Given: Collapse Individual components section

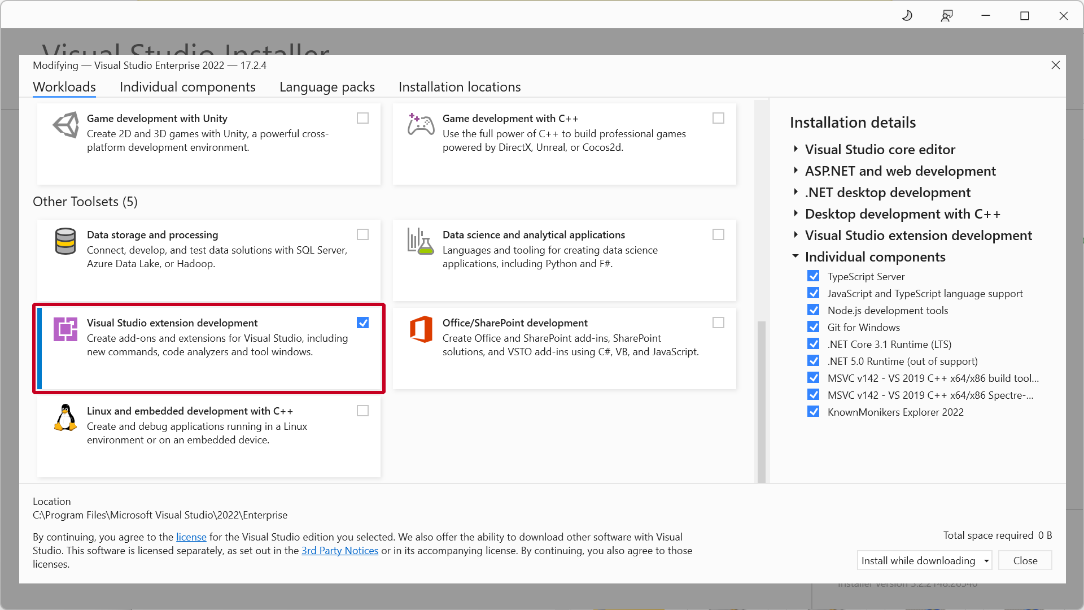Looking at the screenshot, I should (795, 256).
